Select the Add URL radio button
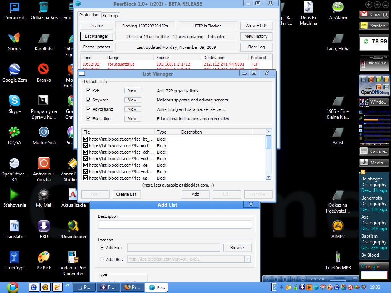Screen dimensions: 391x293 [102, 259]
